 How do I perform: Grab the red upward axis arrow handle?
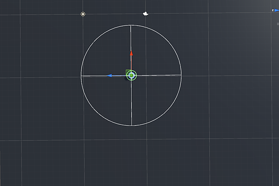[131, 53]
